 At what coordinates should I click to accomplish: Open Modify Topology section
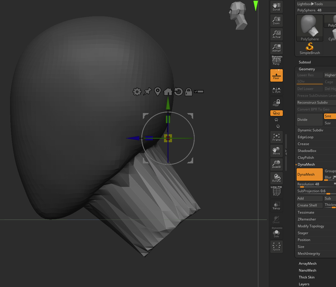[311, 226]
